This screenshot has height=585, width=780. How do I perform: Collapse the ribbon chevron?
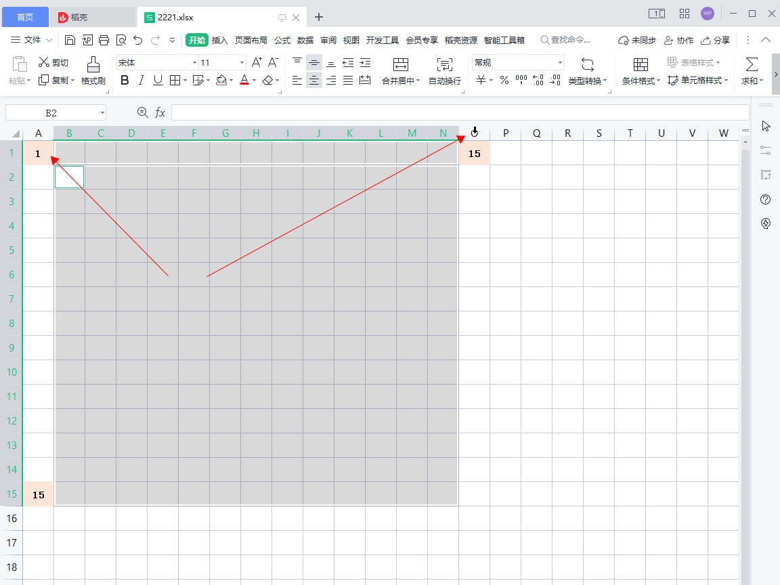766,41
